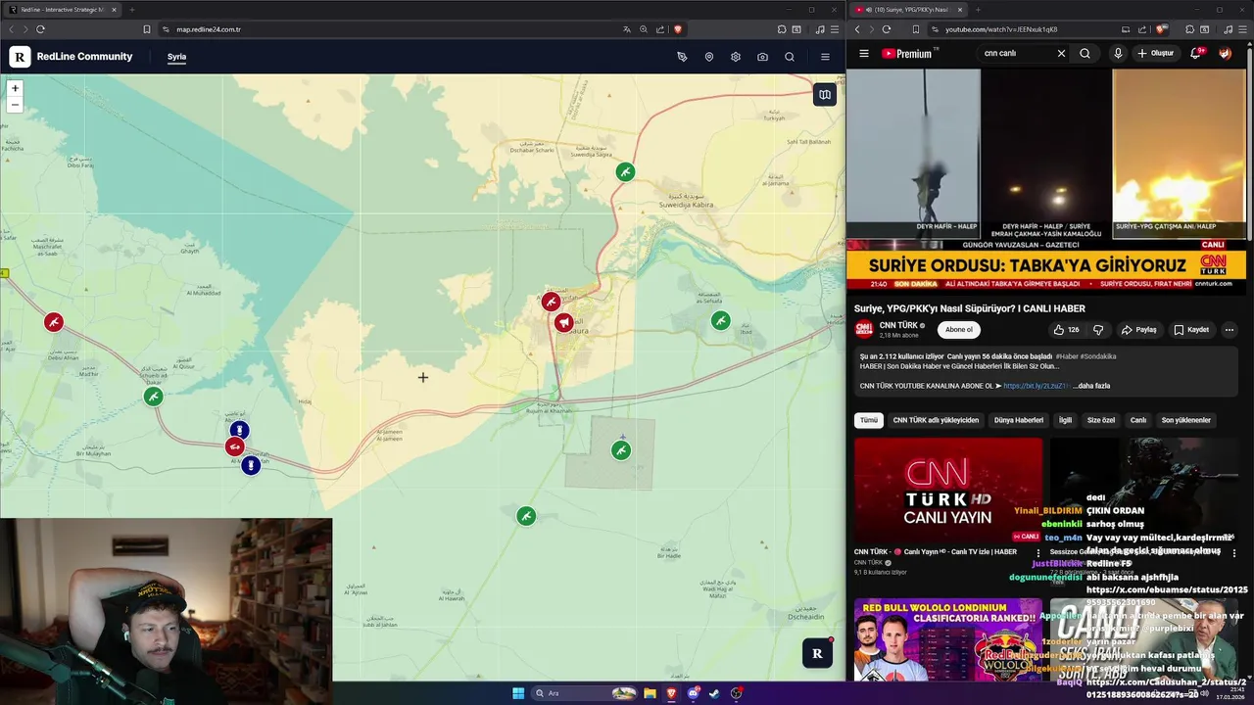Viewport: 1254px width, 705px height.
Task: Open options menu for CNN TÜRK Canlı Yayın video
Action: (x=1038, y=553)
